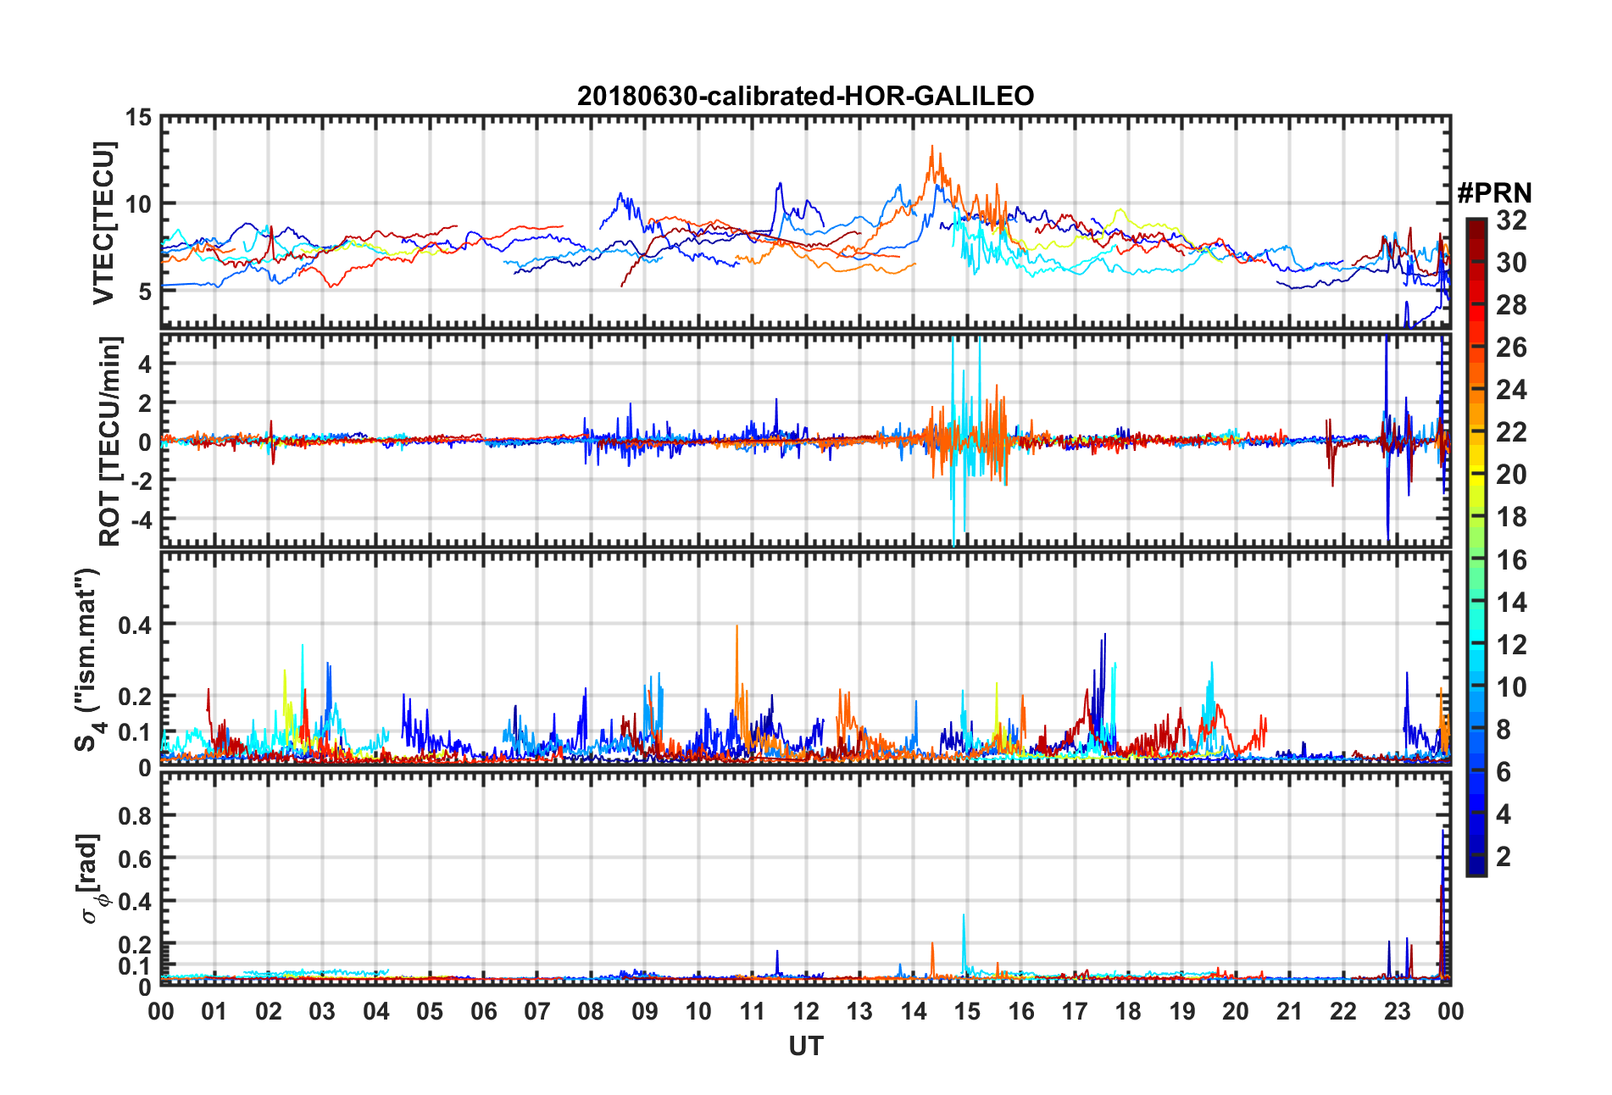This screenshot has width=1612, height=1095.
Task: Click UT axis tick label "21"
Action: pyautogui.click(x=1289, y=1011)
